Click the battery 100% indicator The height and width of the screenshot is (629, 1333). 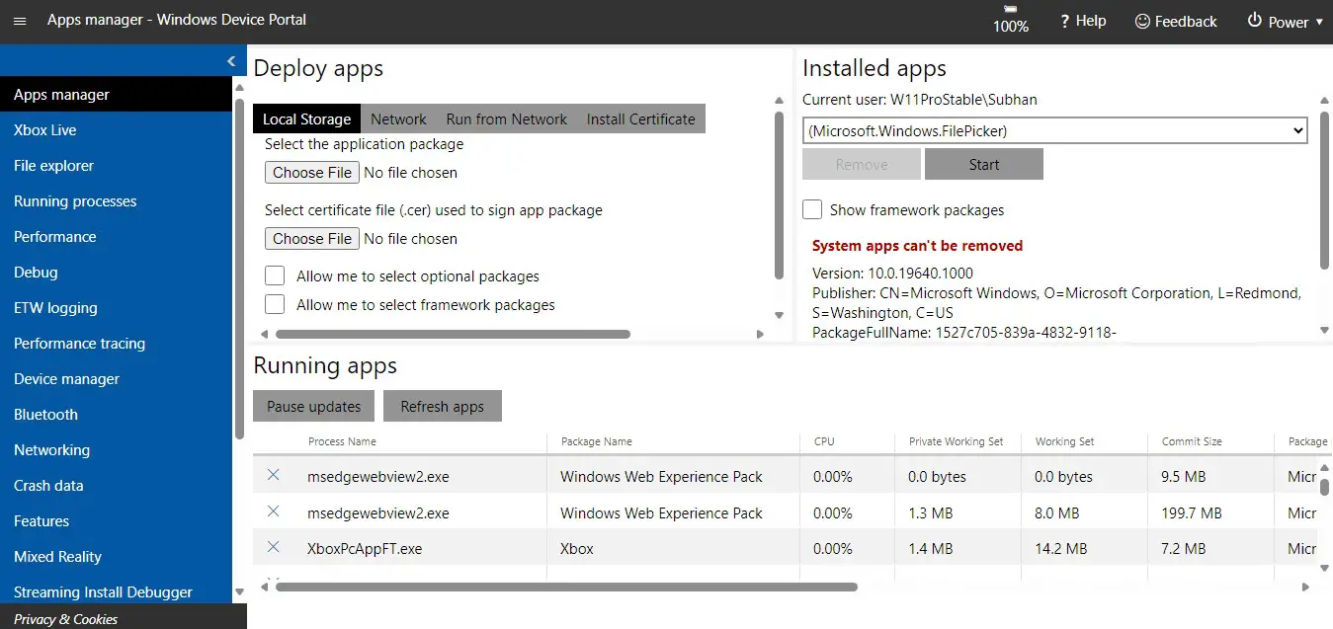1011,19
